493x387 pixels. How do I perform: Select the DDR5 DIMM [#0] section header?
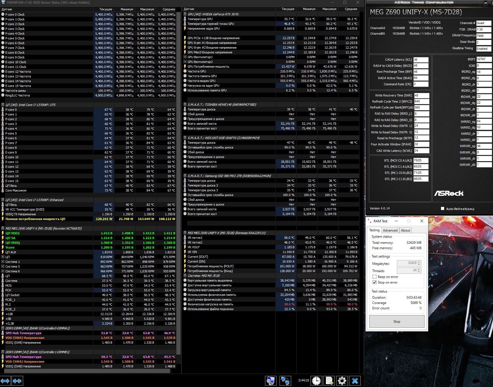[x=37, y=328]
